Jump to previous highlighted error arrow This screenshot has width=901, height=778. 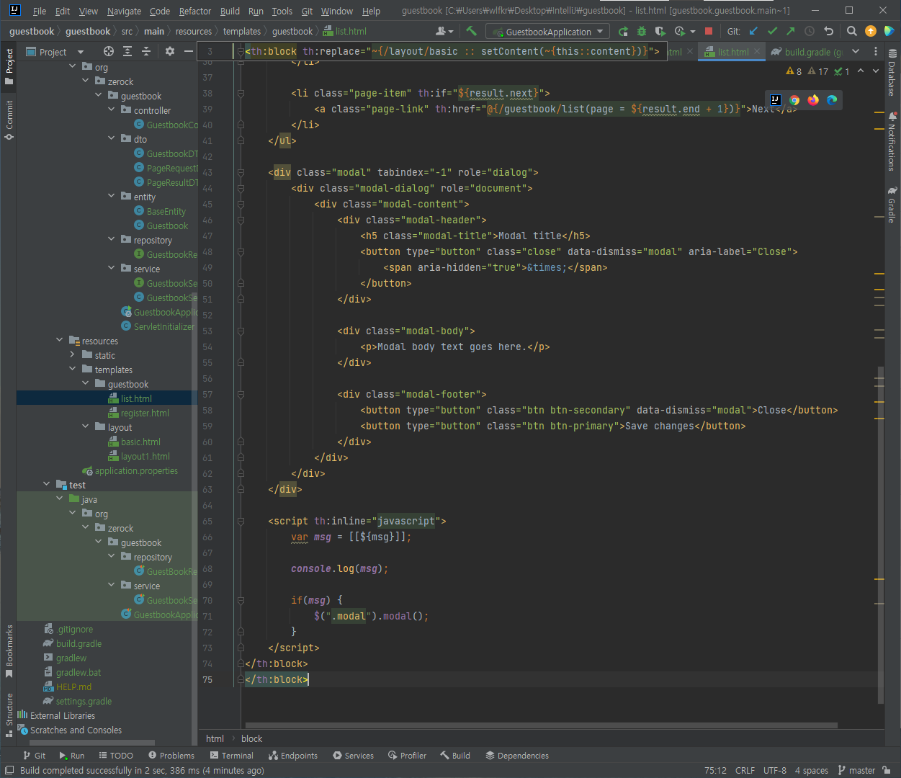click(861, 71)
